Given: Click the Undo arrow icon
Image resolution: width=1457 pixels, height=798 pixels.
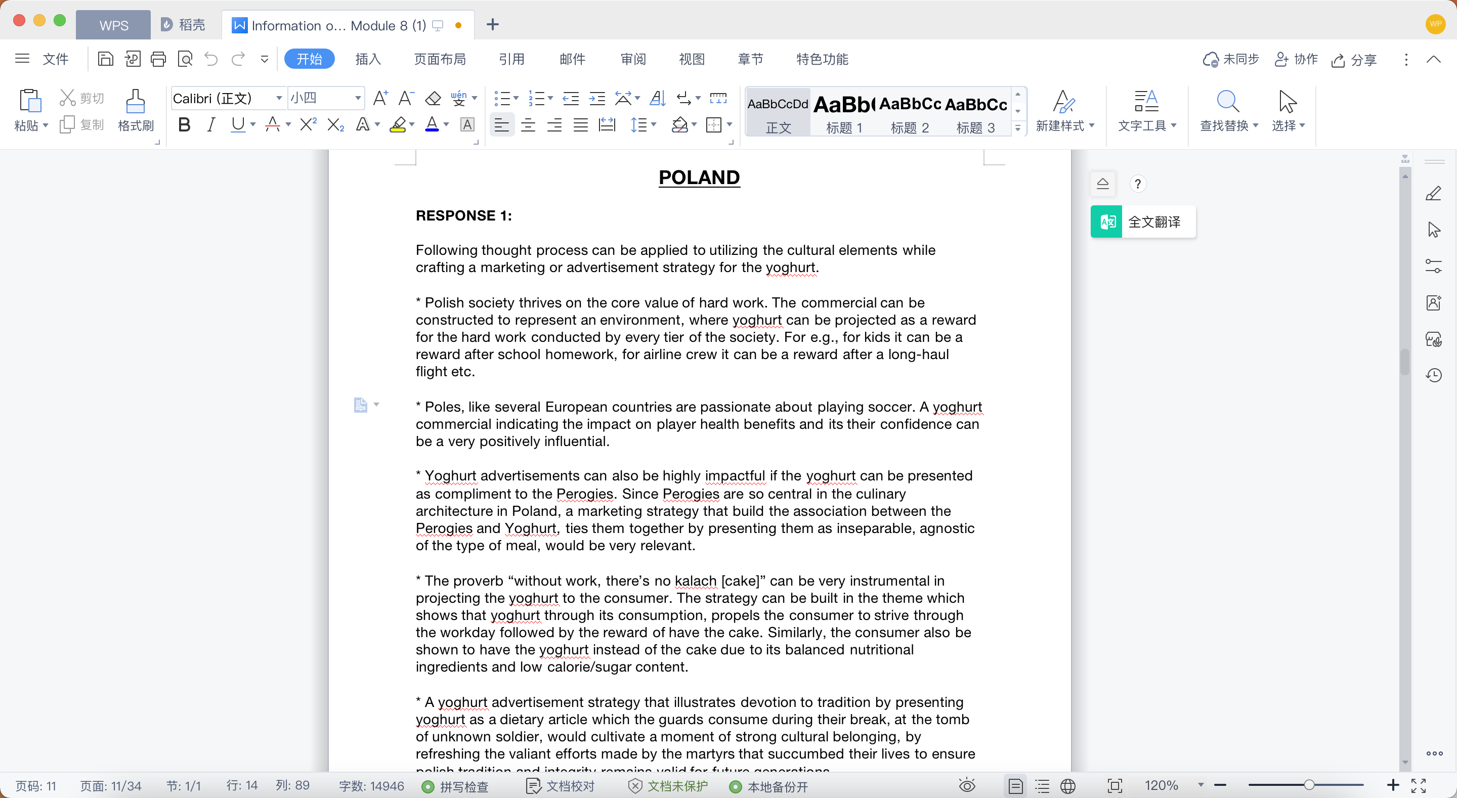Looking at the screenshot, I should pos(211,59).
